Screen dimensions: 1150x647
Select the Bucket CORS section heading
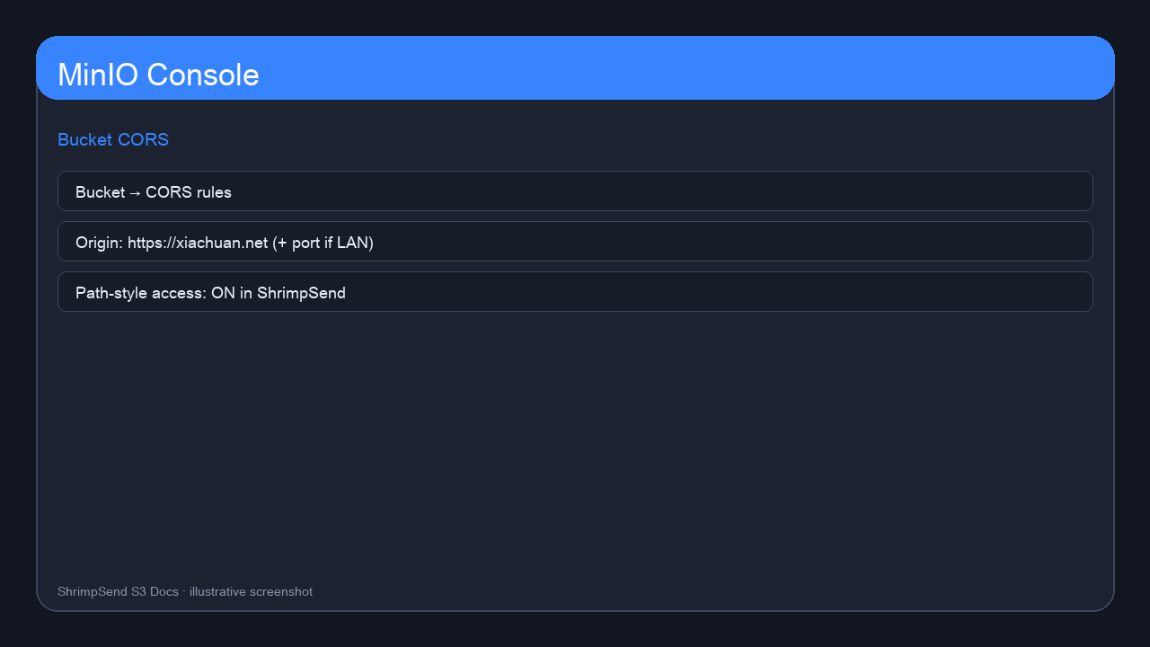(x=113, y=140)
